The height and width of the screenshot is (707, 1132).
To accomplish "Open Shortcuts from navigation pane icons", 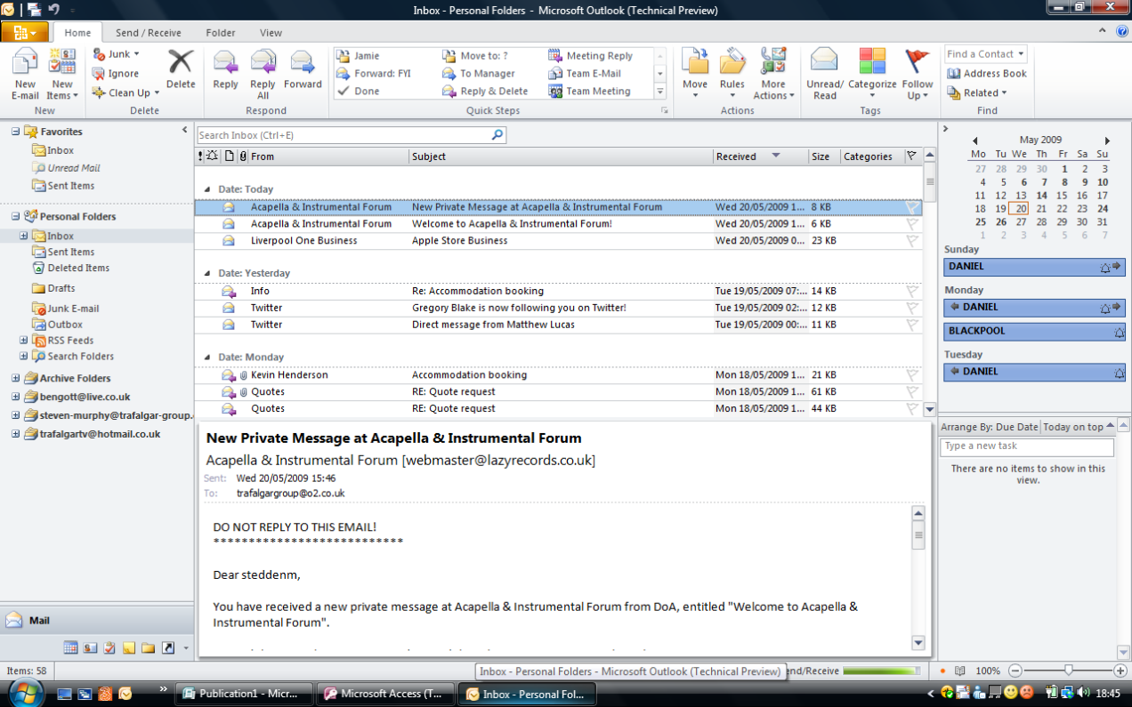I will pos(168,647).
